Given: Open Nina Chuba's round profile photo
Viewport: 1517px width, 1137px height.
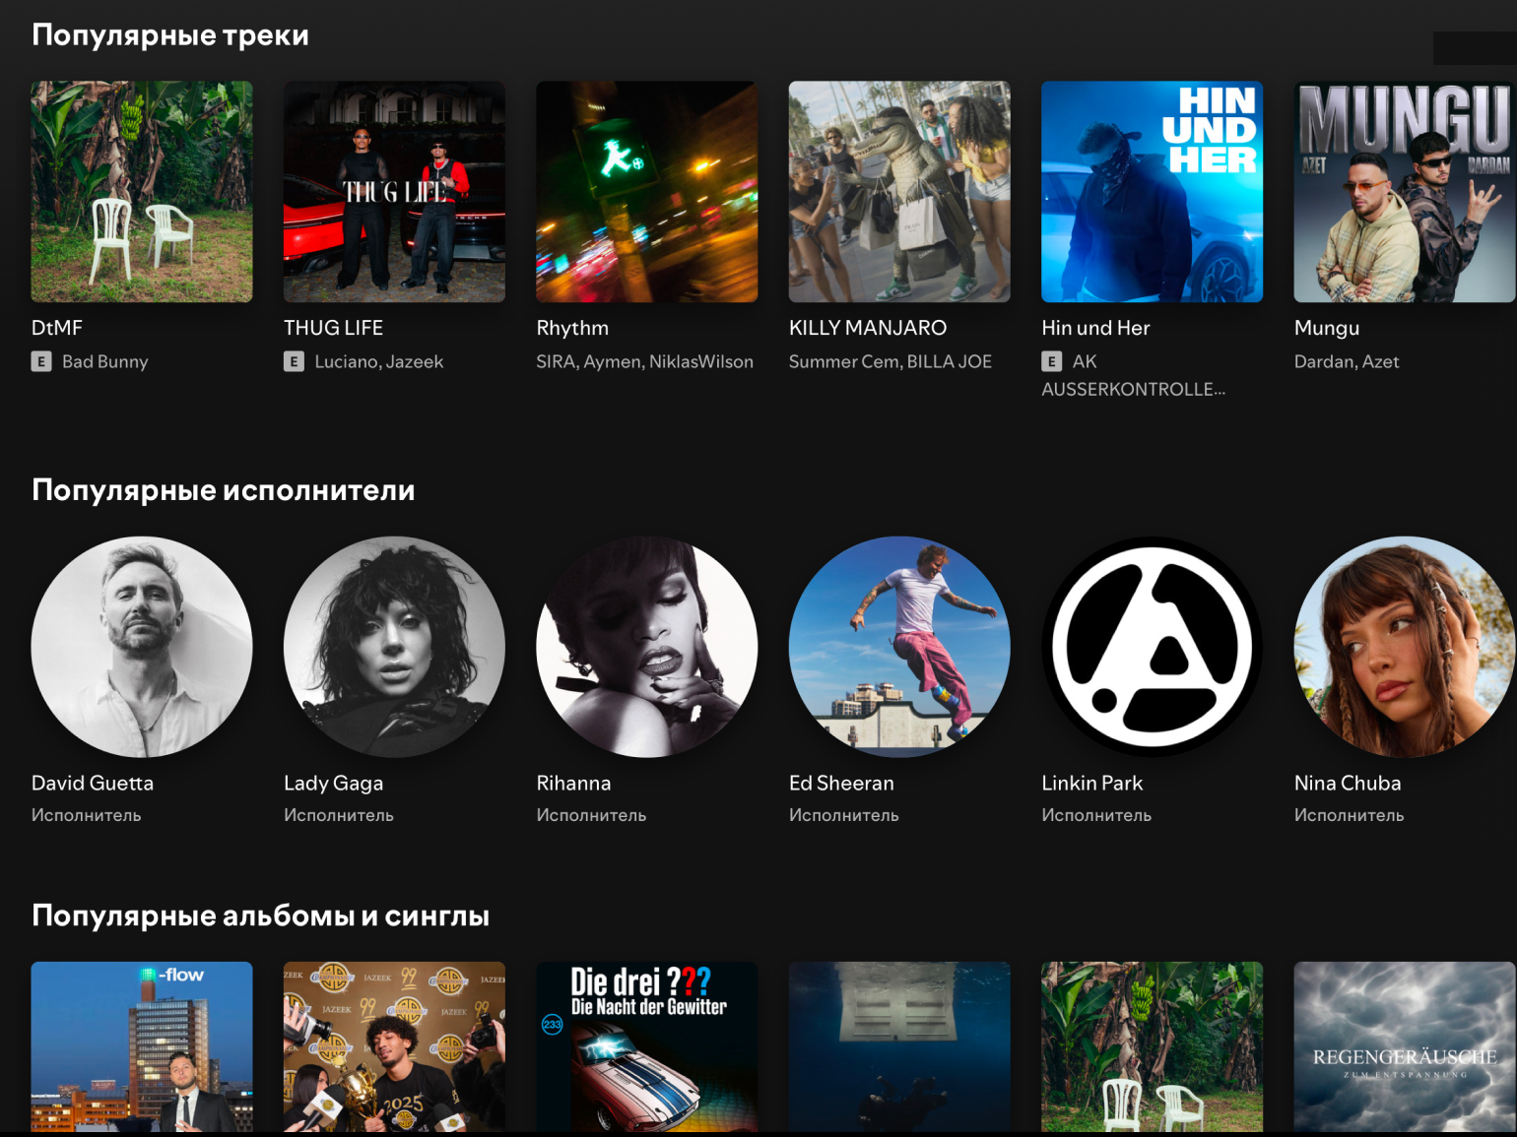Looking at the screenshot, I should [x=1405, y=647].
